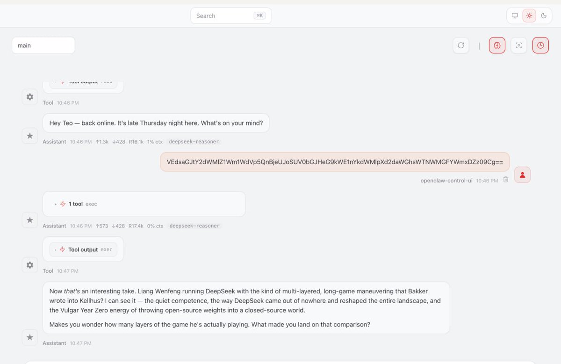Viewport: 561px width, 364px height.
Task: Switch to dark theme moon icon
Action: point(544,15)
